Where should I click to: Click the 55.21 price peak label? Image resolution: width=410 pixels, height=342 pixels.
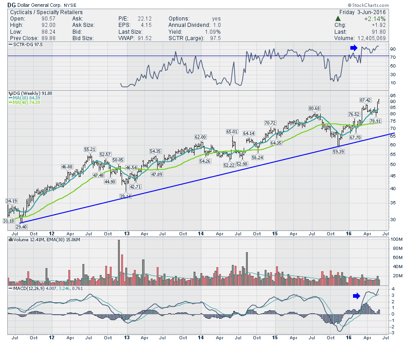90,150
